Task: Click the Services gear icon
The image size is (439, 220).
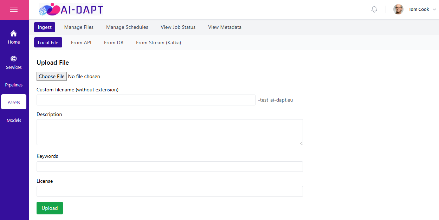Action: pos(14,59)
